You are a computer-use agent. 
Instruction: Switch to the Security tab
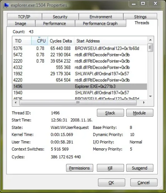click(x=60, y=17)
